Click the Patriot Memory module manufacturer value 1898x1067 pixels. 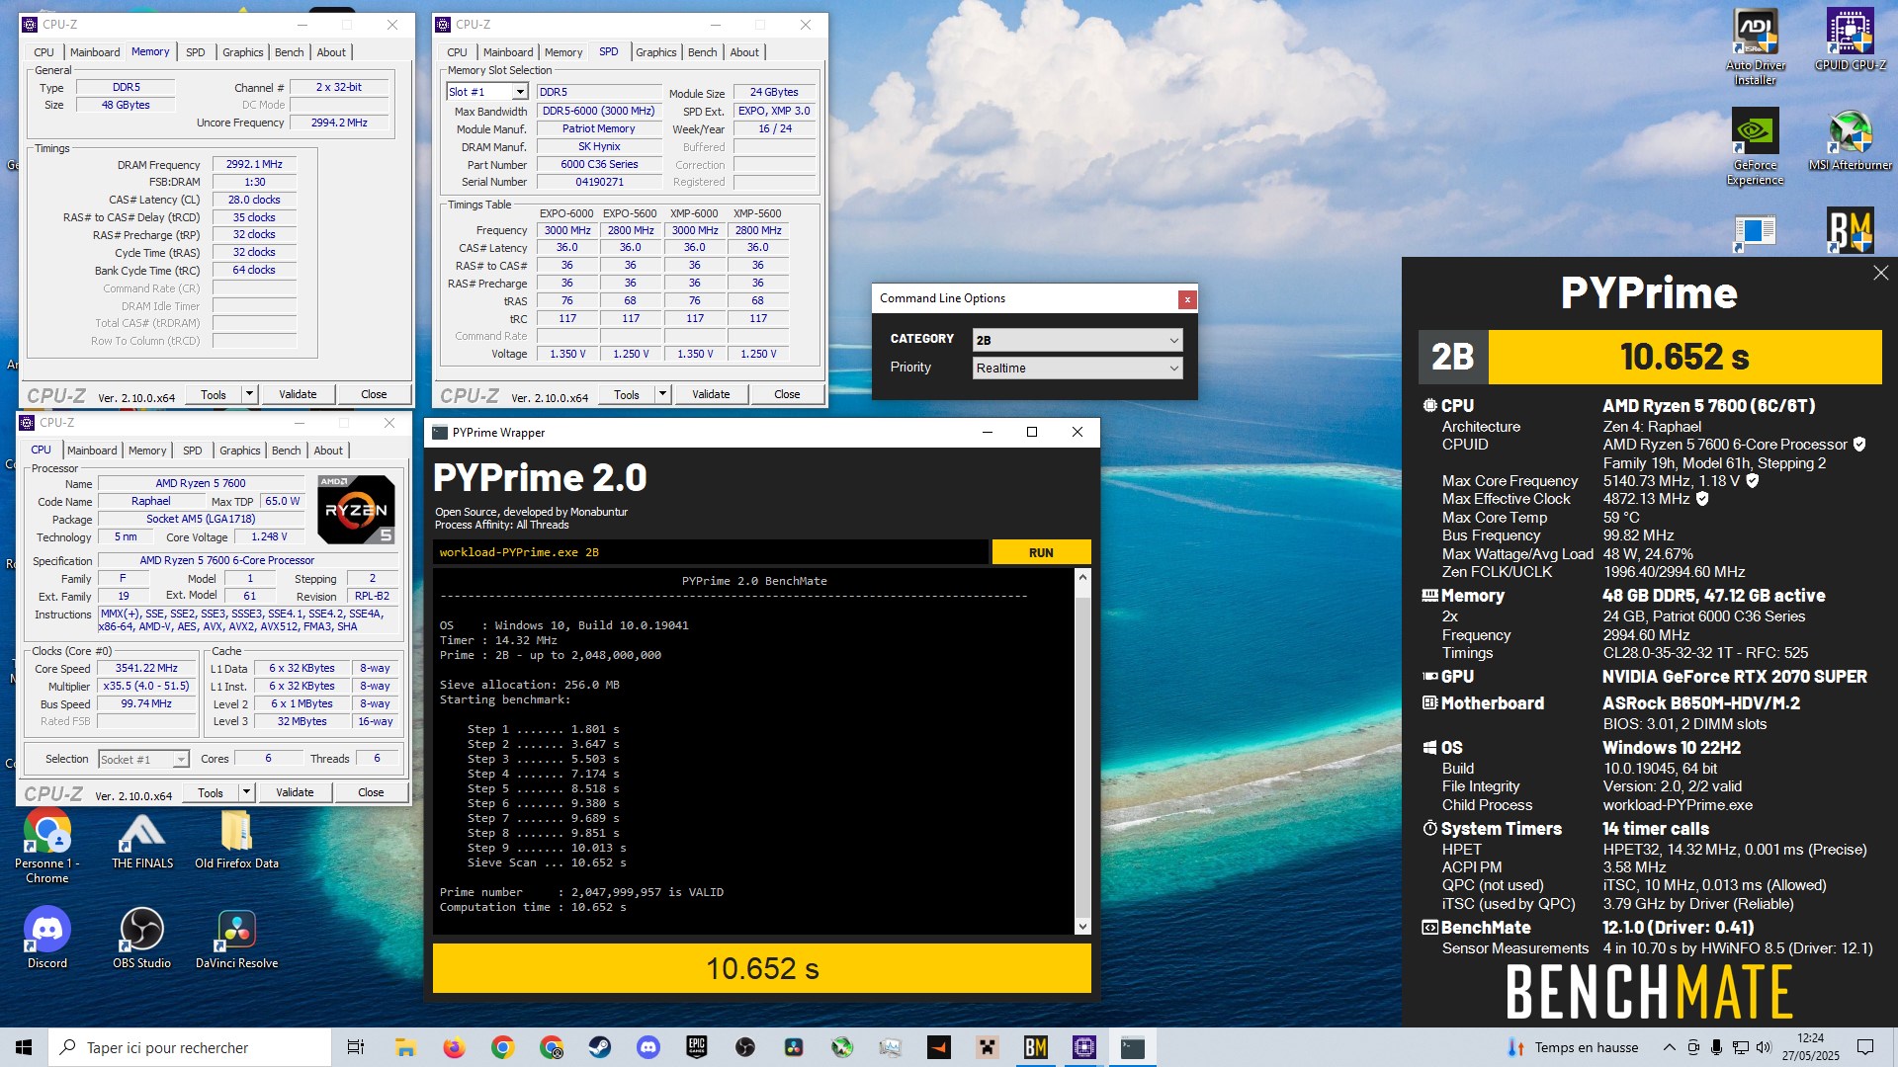(598, 128)
